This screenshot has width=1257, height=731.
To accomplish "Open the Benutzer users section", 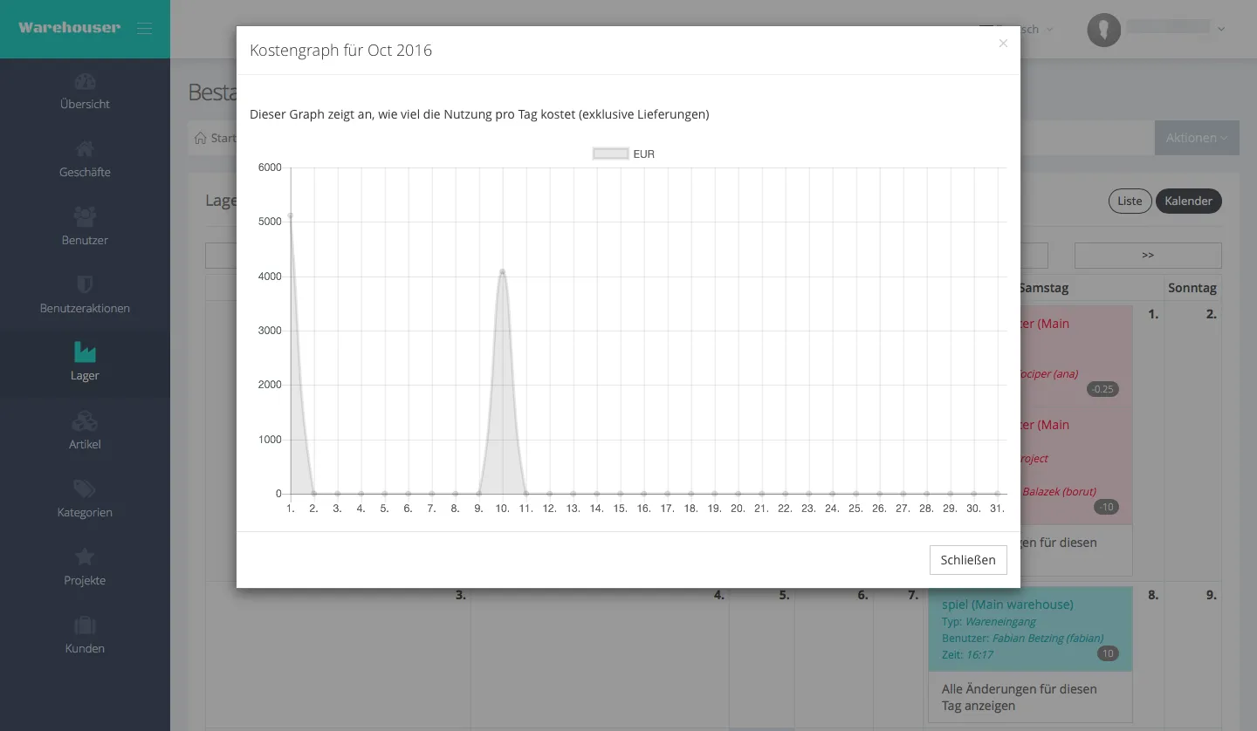I will [x=85, y=228].
